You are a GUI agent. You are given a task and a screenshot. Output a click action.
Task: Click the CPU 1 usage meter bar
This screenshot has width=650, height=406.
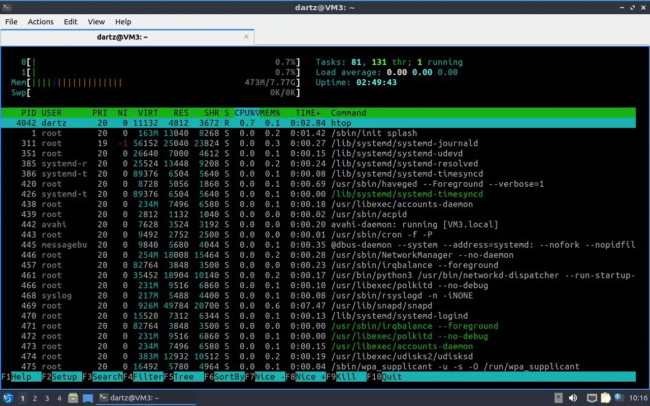pyautogui.click(x=161, y=72)
